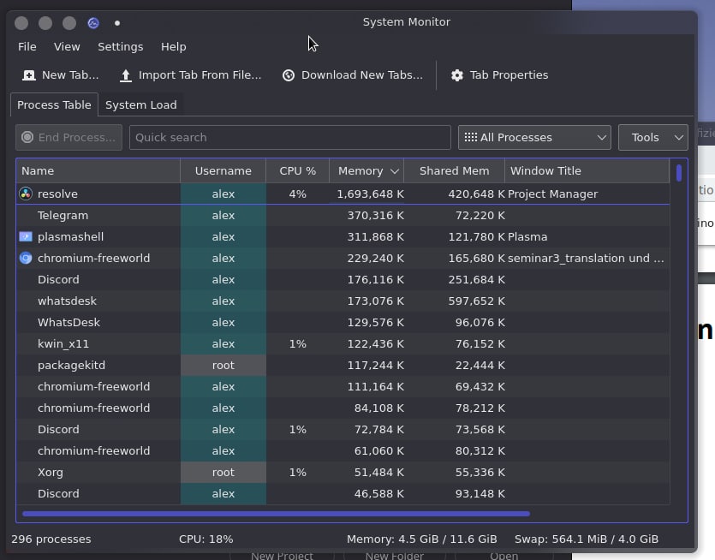
Task: Sort by the Name column header
Action: click(98, 171)
